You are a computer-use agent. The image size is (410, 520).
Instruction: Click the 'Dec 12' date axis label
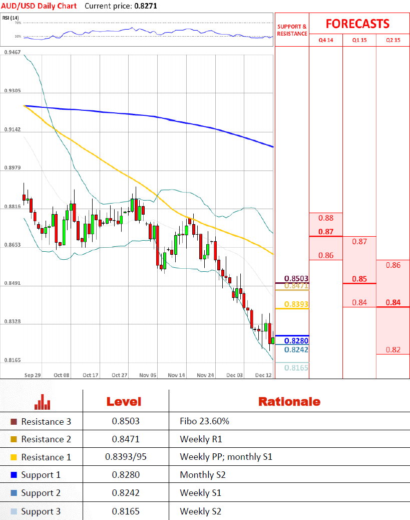[x=263, y=375]
